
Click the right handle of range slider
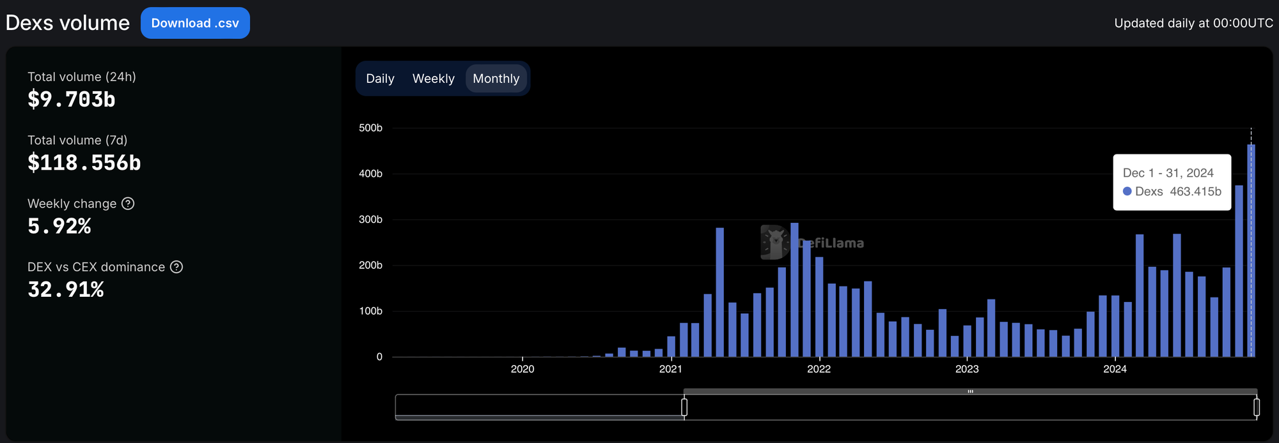[1257, 407]
